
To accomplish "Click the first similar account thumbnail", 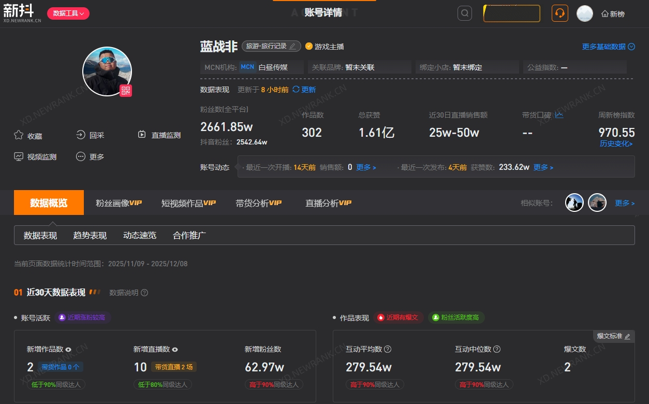I will click(574, 203).
